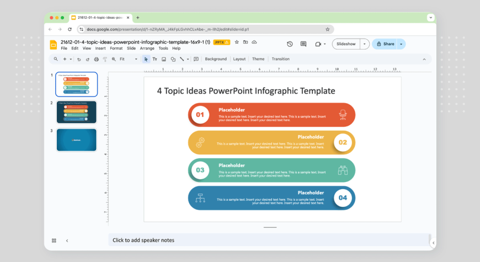Image resolution: width=480 pixels, height=262 pixels.
Task: Select the line tool
Action: 182,59
